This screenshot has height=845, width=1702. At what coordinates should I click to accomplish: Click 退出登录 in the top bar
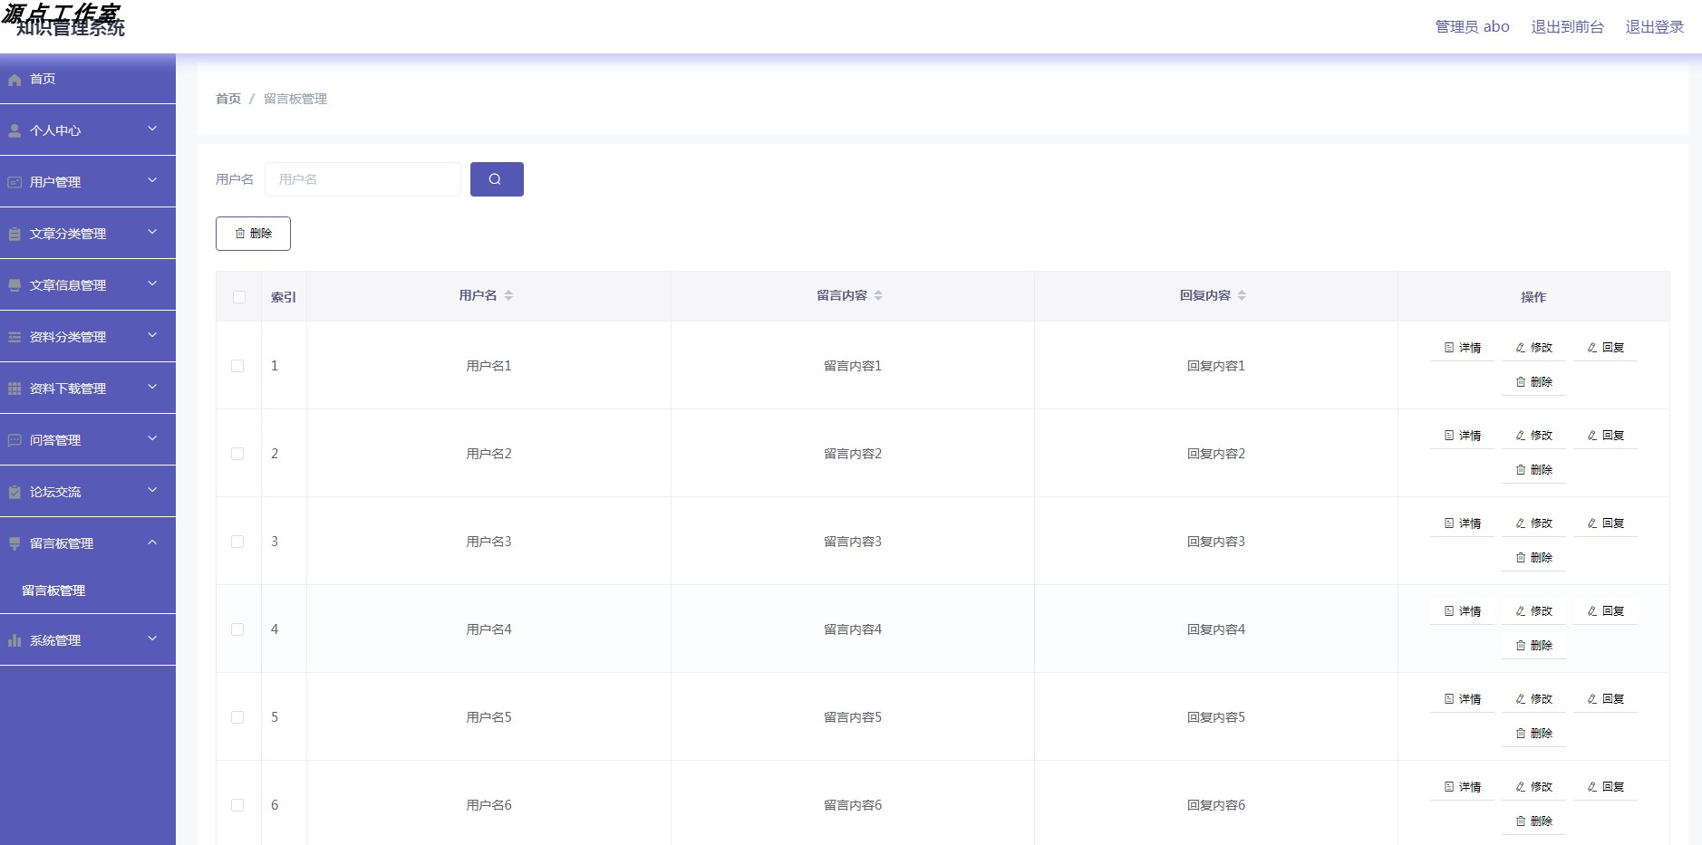point(1656,27)
